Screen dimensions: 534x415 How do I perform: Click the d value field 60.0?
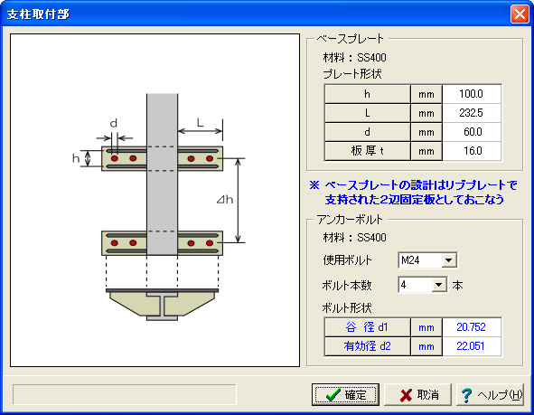coord(472,132)
